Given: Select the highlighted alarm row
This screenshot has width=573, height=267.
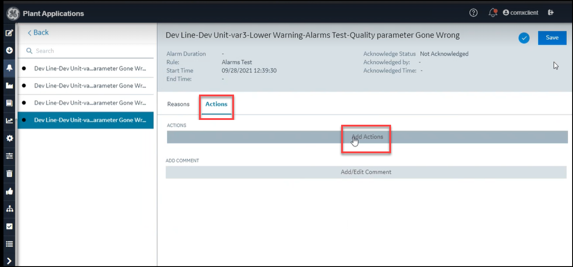Looking at the screenshot, I should pos(86,120).
